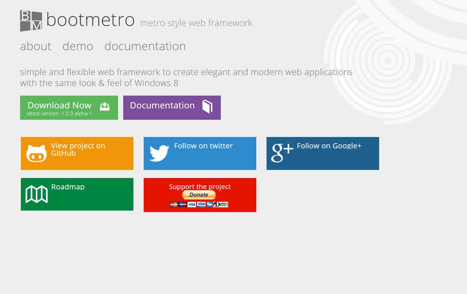Open the Roadmap tile label
Viewport: 467px width, 294px height.
(x=68, y=187)
